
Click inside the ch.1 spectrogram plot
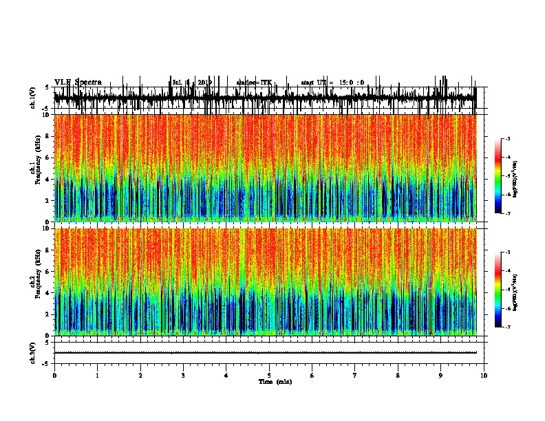pos(265,168)
